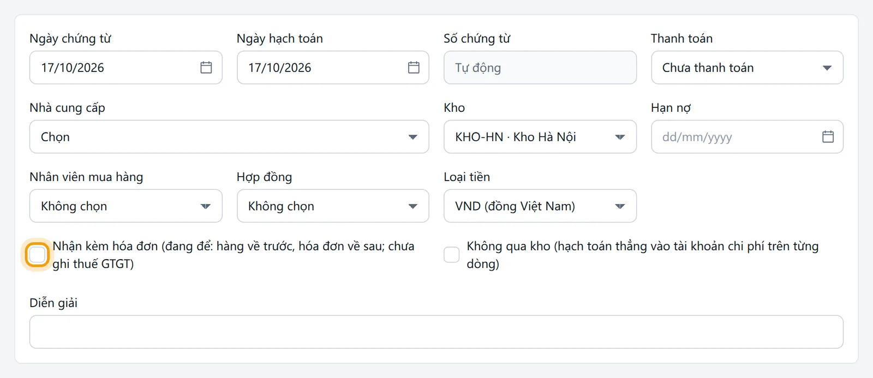Open calendar picker for Ngày hạch toán
The height and width of the screenshot is (378, 873).
tap(414, 68)
